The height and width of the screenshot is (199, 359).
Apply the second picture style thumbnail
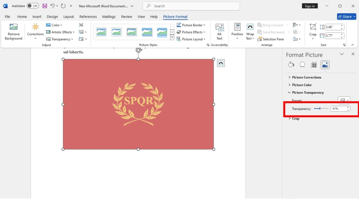(116, 32)
